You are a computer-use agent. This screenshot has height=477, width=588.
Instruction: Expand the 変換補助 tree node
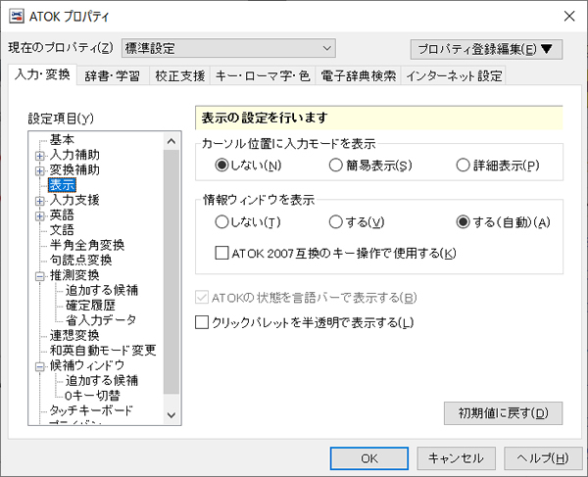tap(39, 170)
